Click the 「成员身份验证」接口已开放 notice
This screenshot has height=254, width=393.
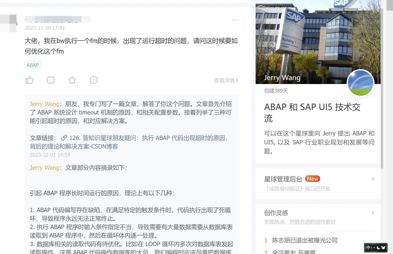[297, 189]
